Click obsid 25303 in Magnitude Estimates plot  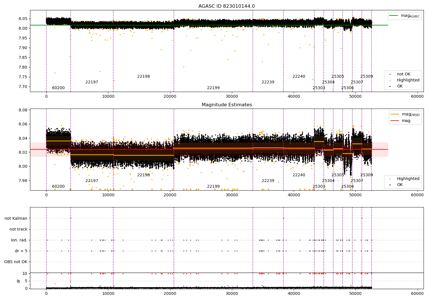319,187
